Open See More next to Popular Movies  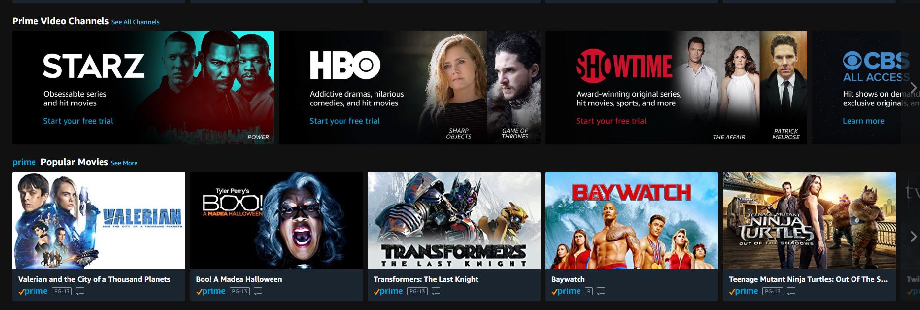(124, 163)
